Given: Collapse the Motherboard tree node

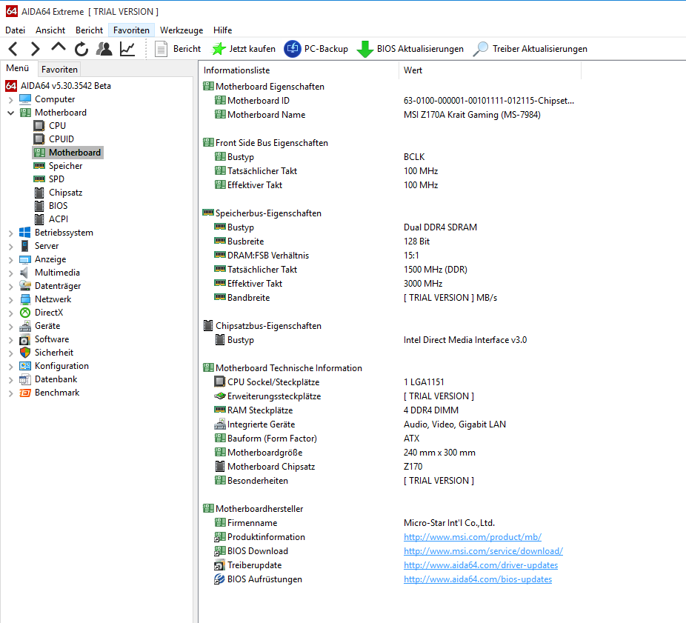Looking at the screenshot, I should coord(11,113).
